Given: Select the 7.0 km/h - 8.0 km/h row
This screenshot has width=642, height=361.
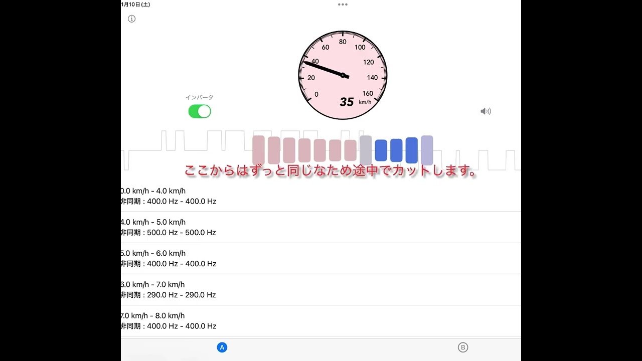Looking at the screenshot, I should [321, 320].
